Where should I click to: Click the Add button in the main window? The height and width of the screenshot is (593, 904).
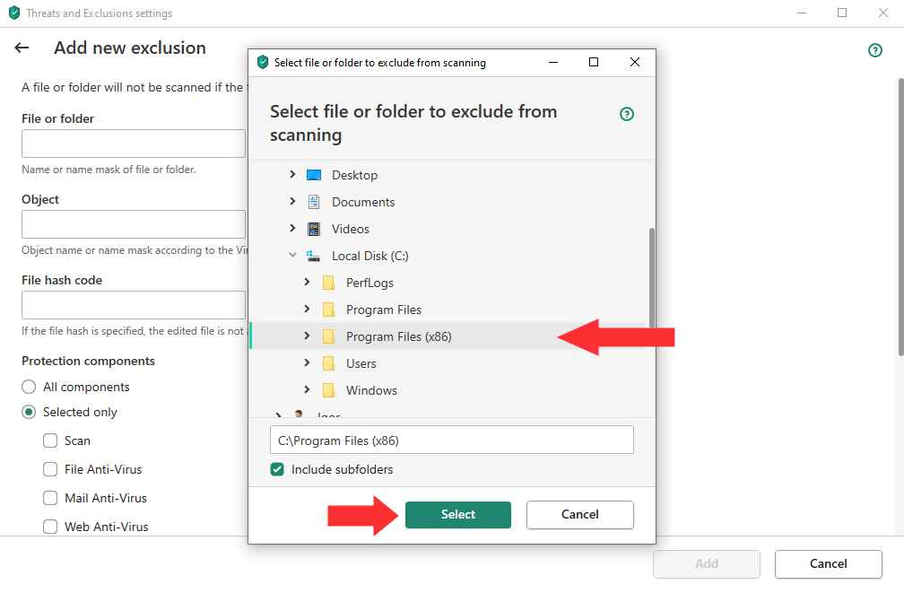click(707, 564)
